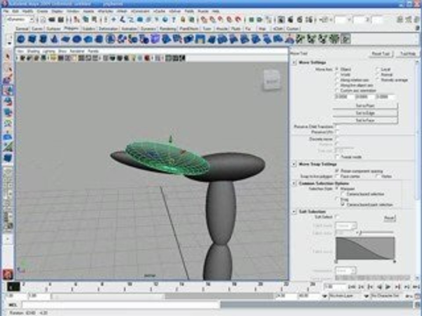Enable Face center snap checkbox

[337, 176]
